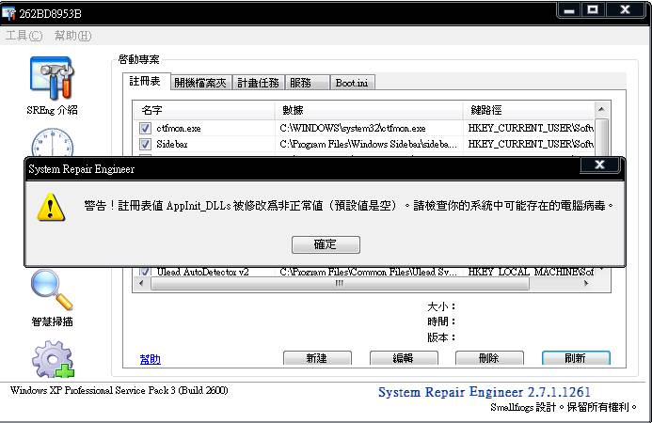The image size is (652, 423).
Task: Maximize the 262BD8953B window
Action: coord(593,10)
